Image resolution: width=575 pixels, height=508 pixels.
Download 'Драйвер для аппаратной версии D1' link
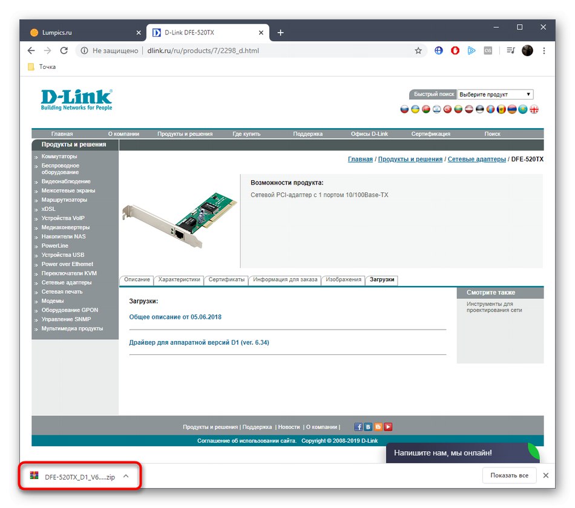pos(199,342)
